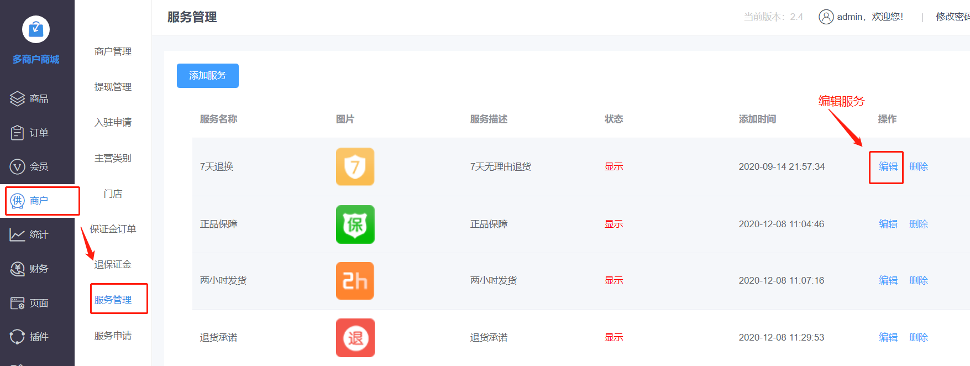Edit the 正品保障 service
The width and height of the screenshot is (970, 366).
pos(888,224)
